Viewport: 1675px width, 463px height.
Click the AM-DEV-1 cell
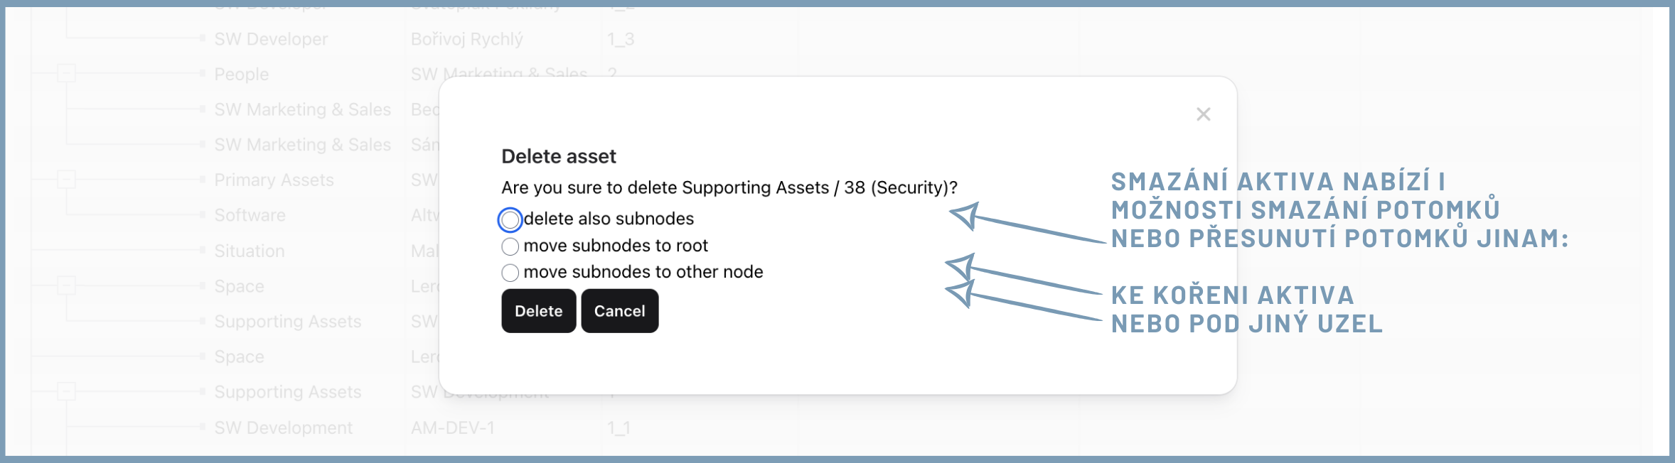pyautogui.click(x=452, y=427)
